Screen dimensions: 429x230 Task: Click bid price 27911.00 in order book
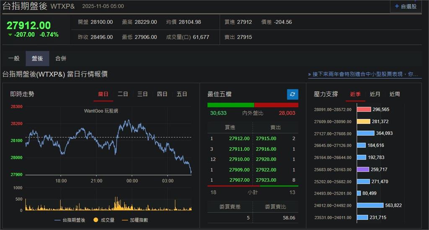239,149
